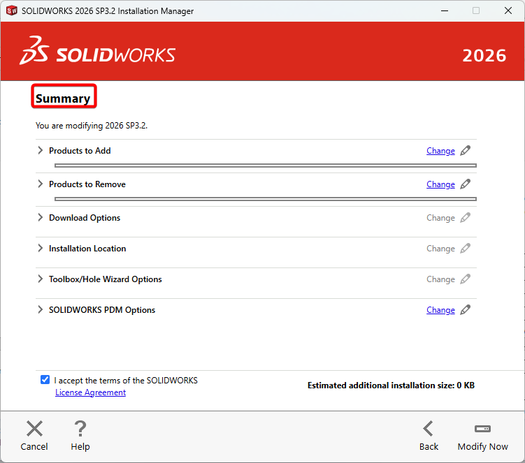Click 'Installation Location' label
This screenshot has width=525, height=463.
click(87, 249)
